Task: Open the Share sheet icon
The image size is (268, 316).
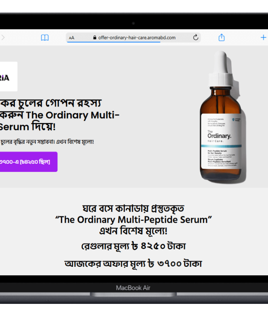Action: (221, 37)
